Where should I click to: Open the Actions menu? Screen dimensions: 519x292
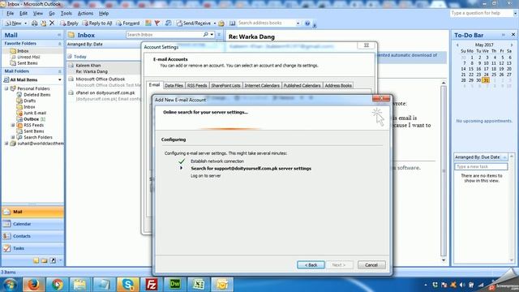pos(85,13)
